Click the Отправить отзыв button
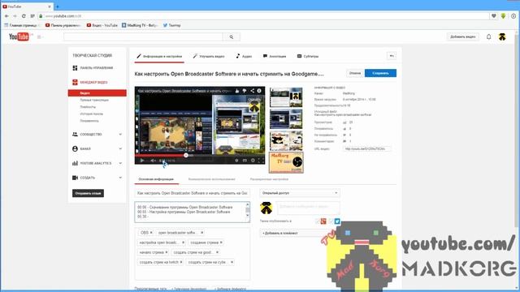This screenshot has height=292, width=520. [x=88, y=193]
